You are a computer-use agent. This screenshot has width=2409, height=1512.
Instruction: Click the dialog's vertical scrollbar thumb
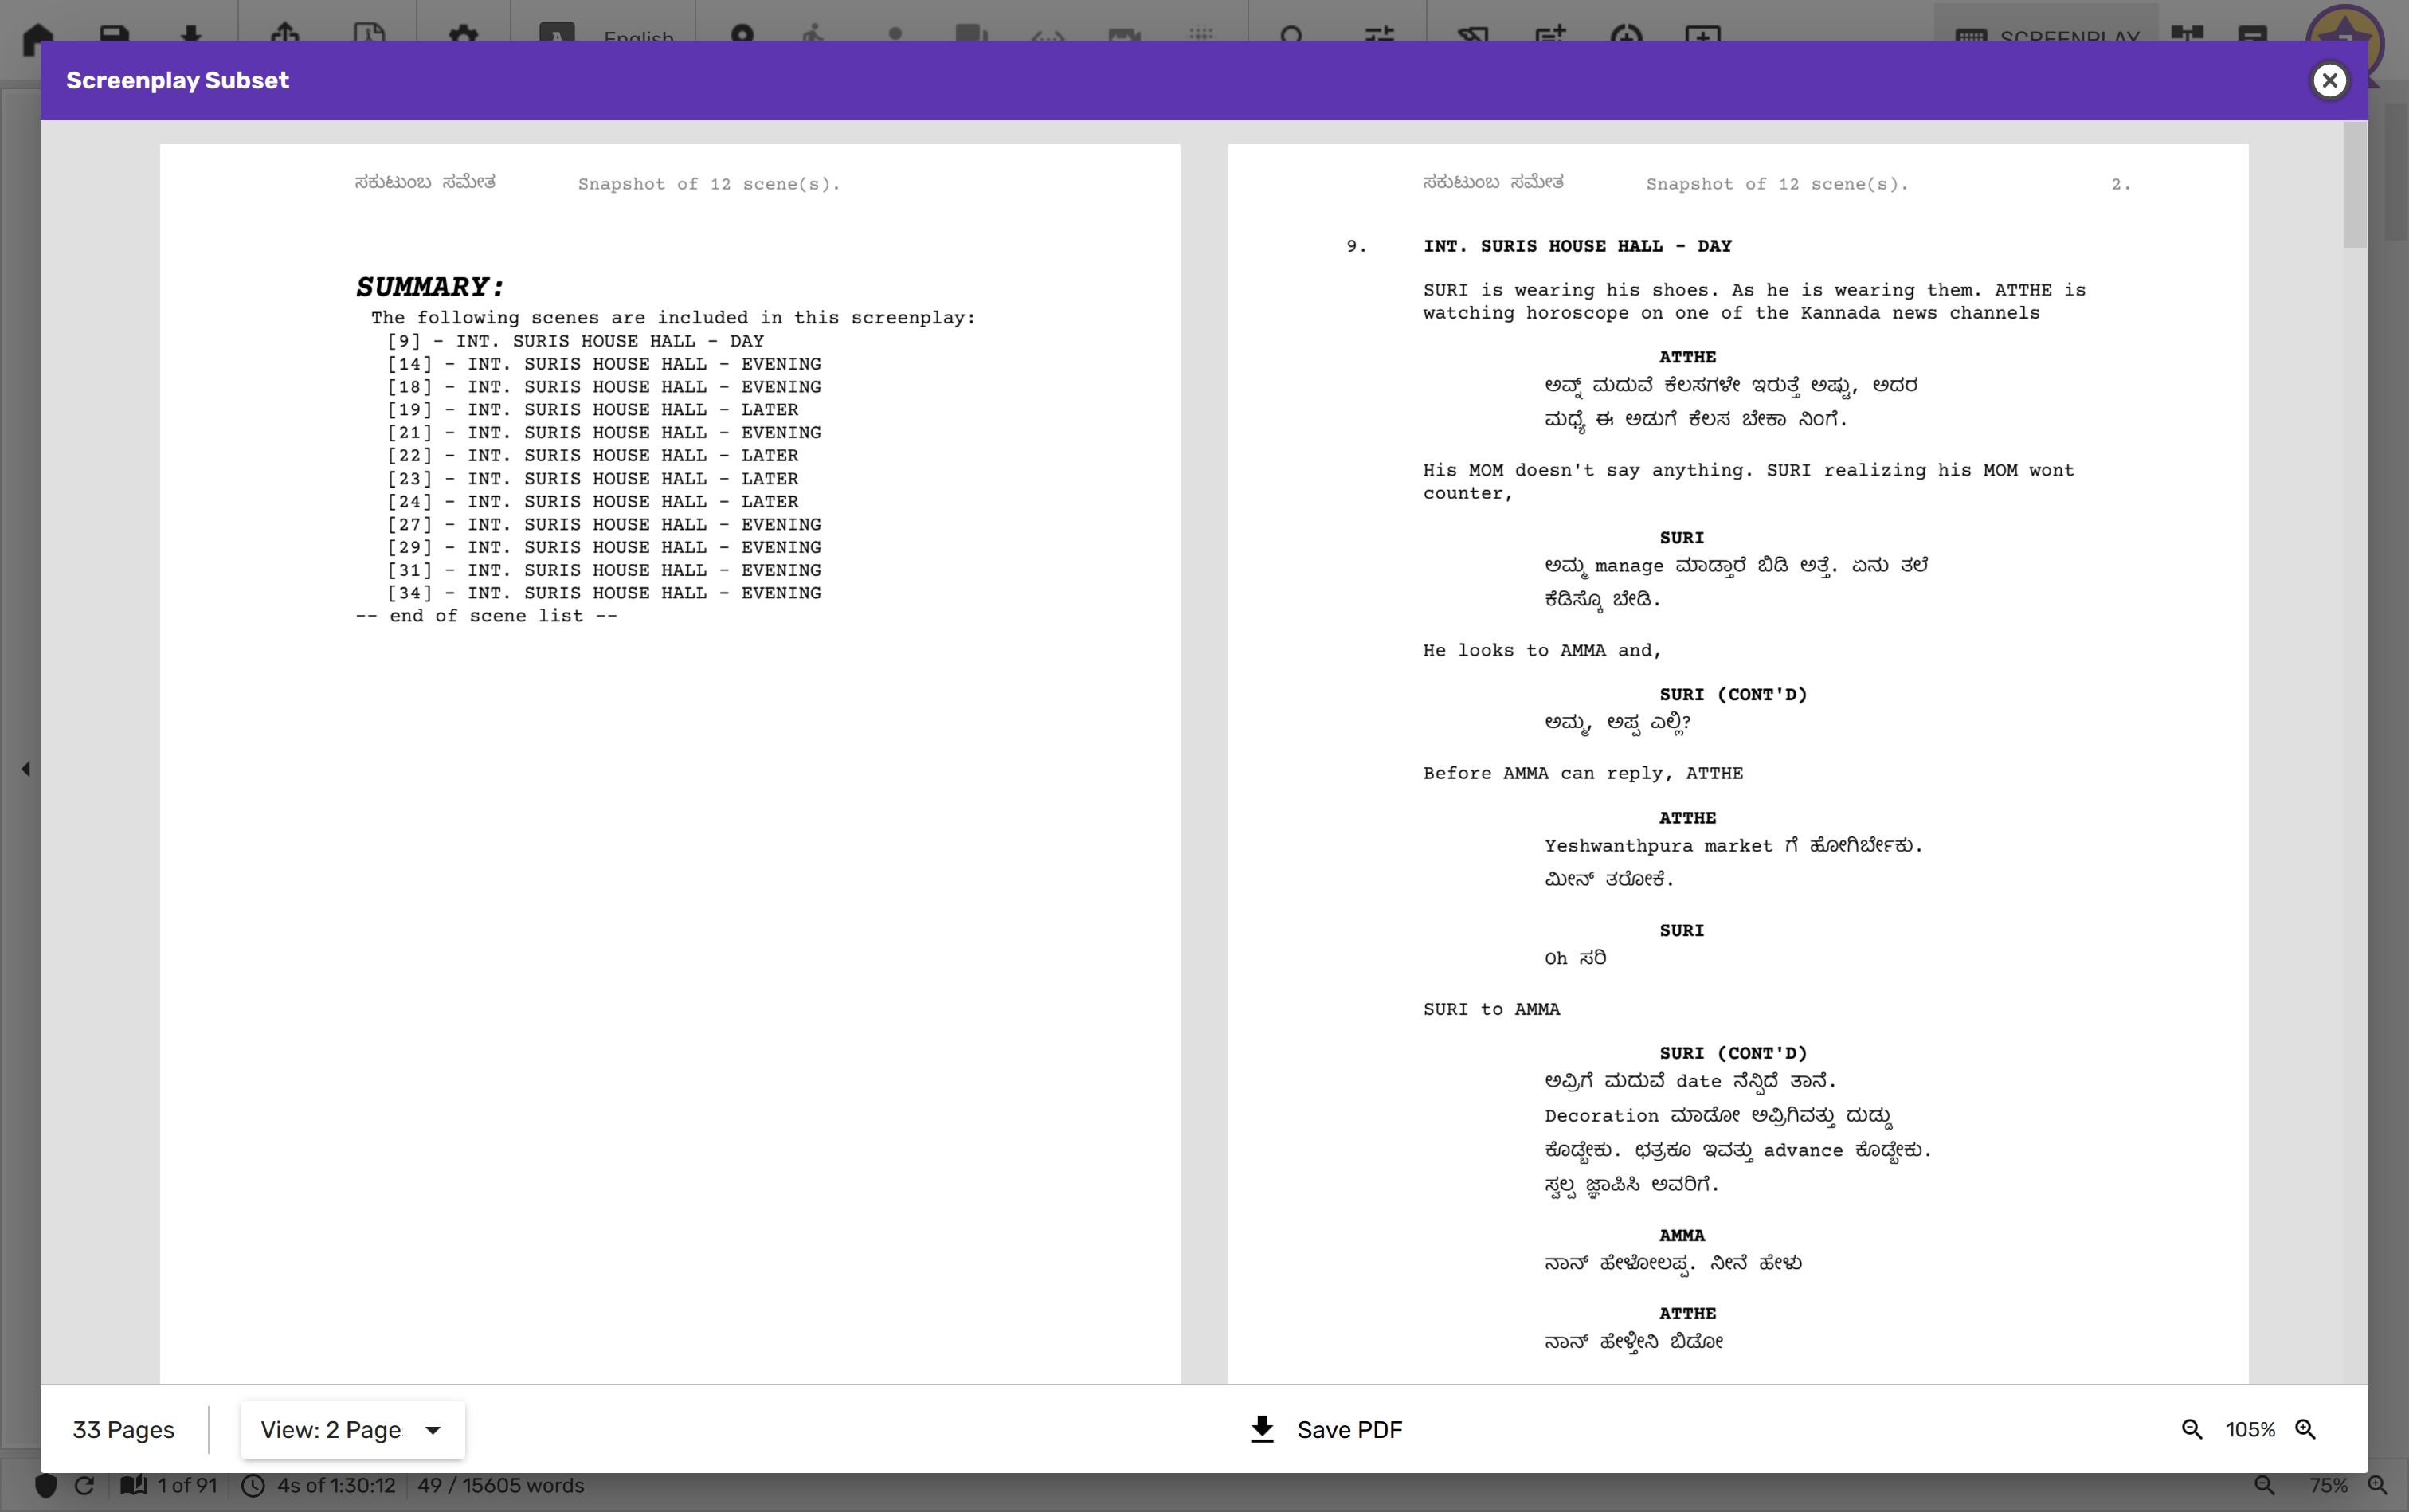[x=2354, y=185]
